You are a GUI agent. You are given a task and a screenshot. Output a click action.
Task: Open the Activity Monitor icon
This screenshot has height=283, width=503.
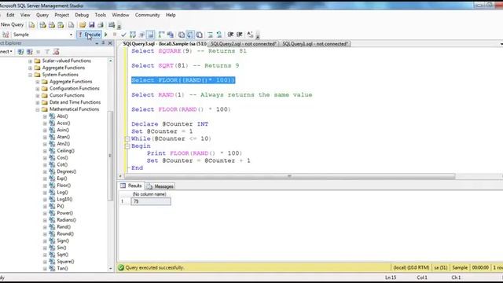[112, 25]
